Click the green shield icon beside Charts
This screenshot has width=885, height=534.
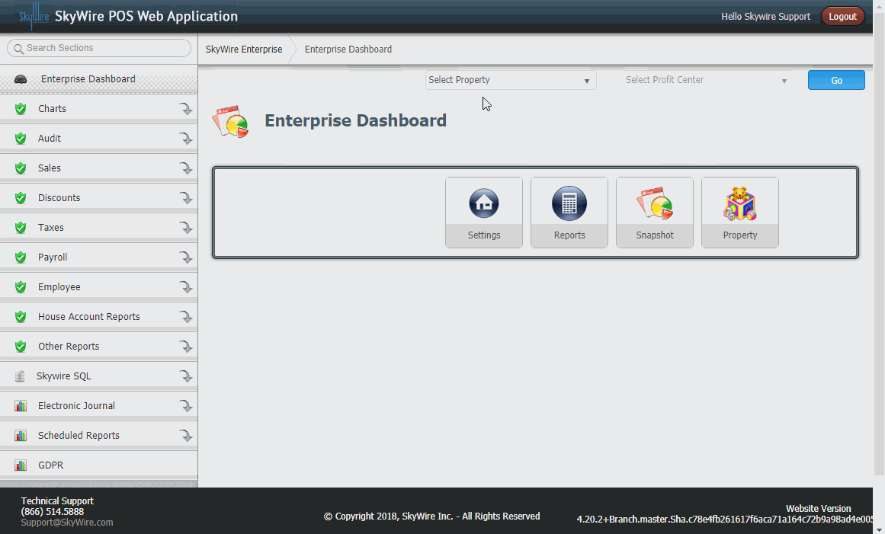pos(21,109)
